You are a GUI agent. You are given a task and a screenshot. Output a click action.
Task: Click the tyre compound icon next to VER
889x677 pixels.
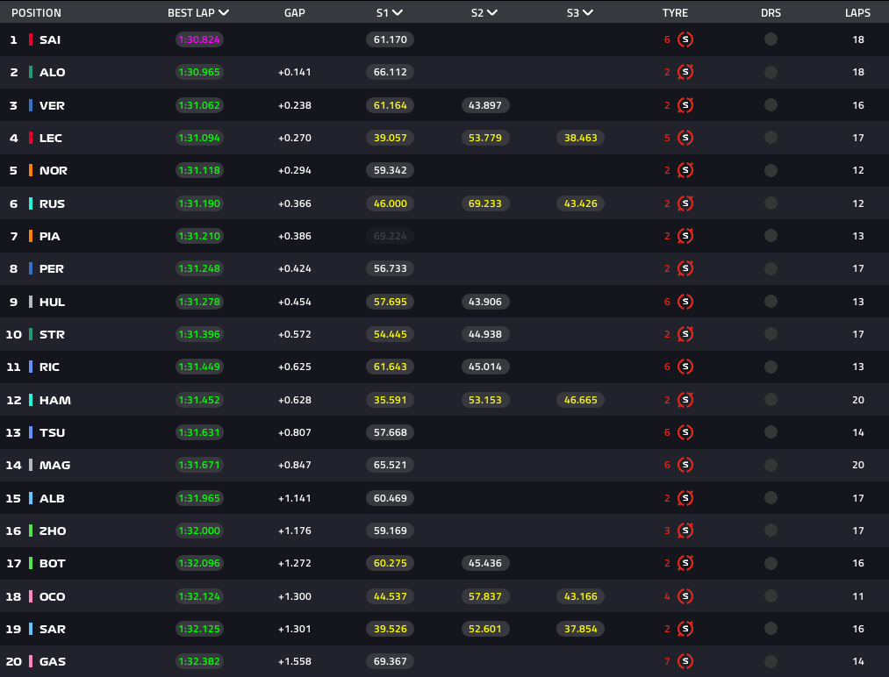pyautogui.click(x=685, y=105)
